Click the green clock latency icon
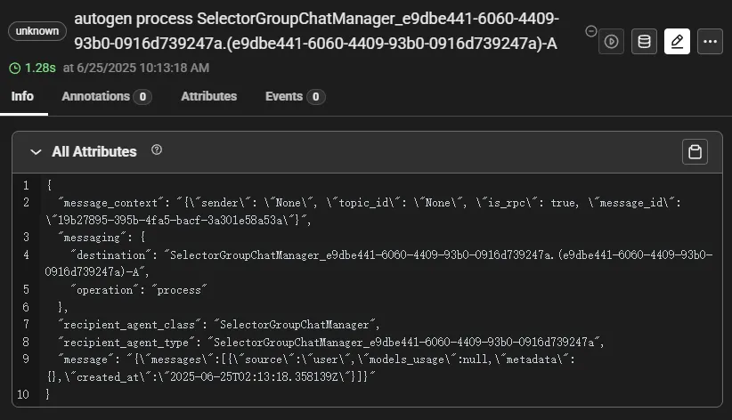Image resolution: width=732 pixels, height=420 pixels. point(15,69)
